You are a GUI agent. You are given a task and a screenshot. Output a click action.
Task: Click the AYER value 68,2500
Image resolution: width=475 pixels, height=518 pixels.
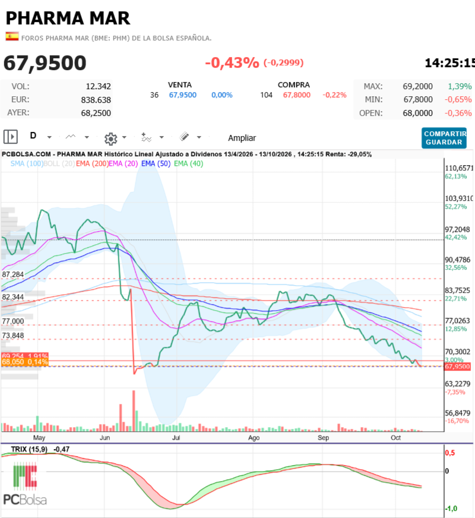point(96,113)
